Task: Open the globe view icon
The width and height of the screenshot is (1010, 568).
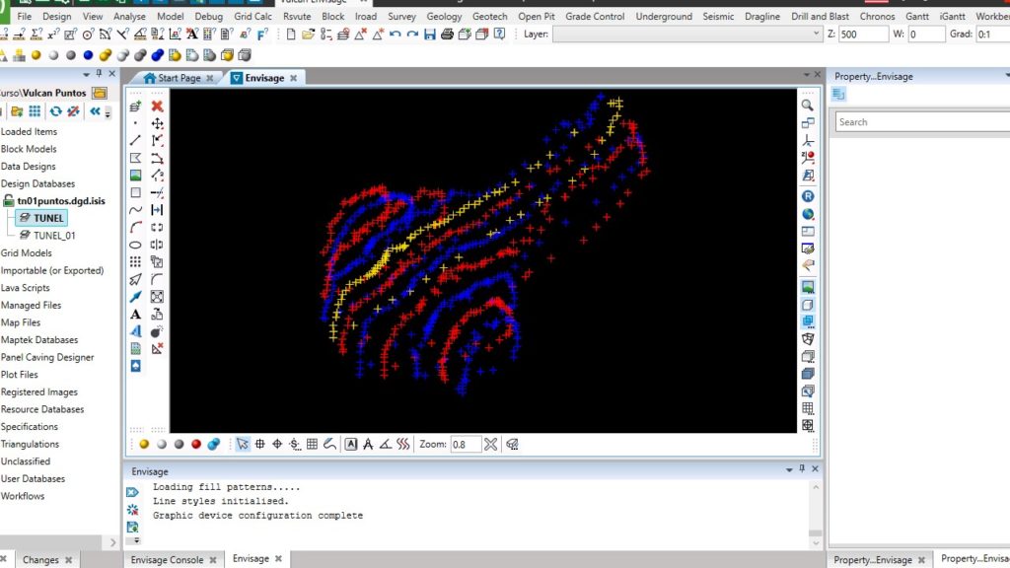Action: pos(808,214)
